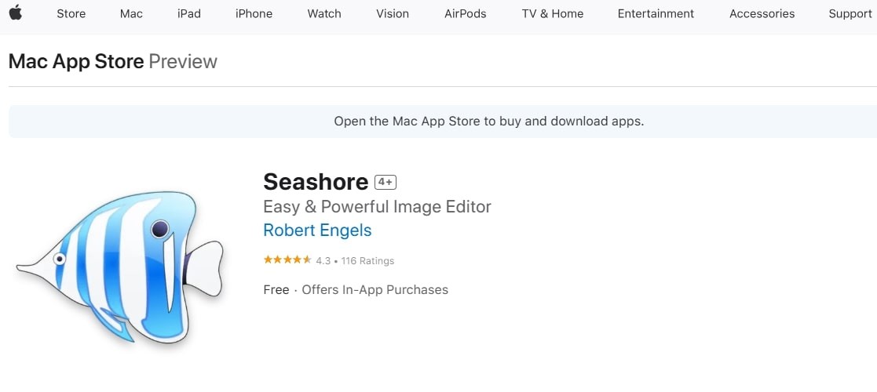
Task: Click the 116 Ratings text
Action: (x=367, y=261)
